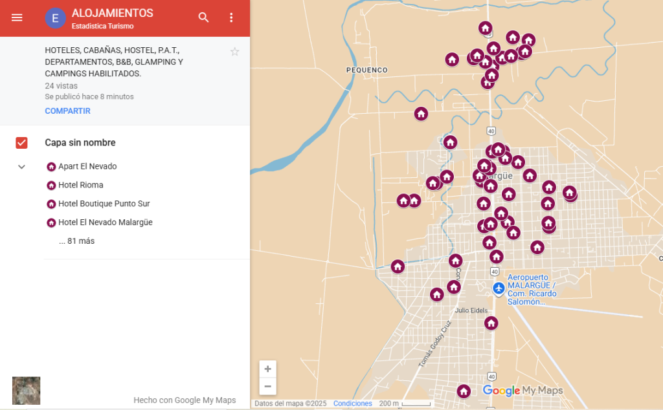Open Hotel Boutique Punto Sur entry
The image size is (663, 410).
(x=104, y=204)
